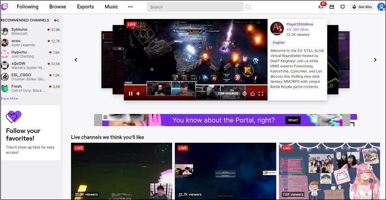Go to the Esports section

85,7
